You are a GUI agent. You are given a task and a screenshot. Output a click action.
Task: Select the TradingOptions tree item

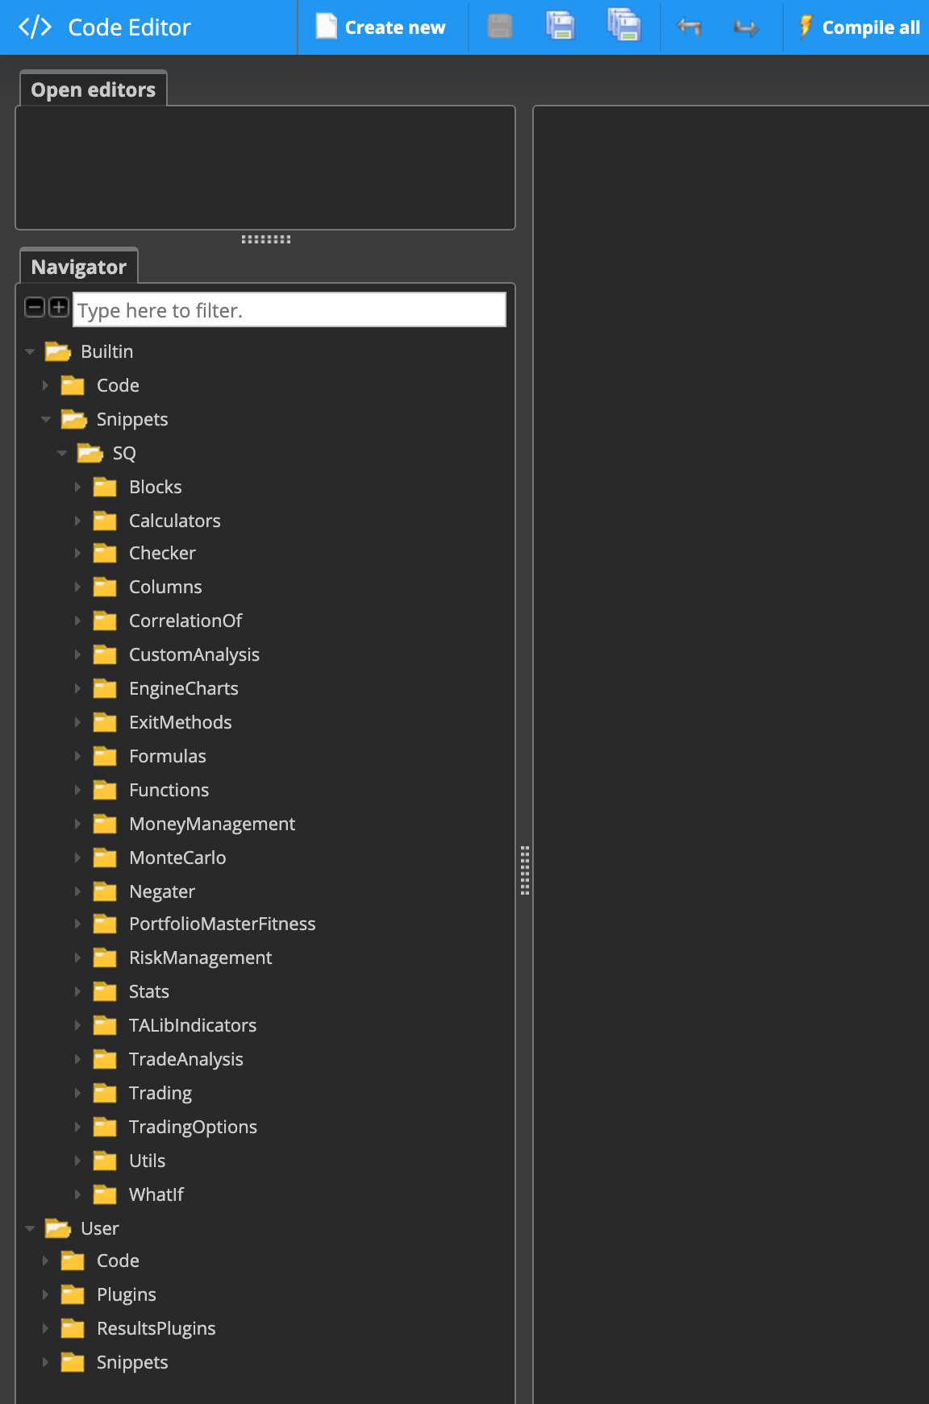[193, 1127]
